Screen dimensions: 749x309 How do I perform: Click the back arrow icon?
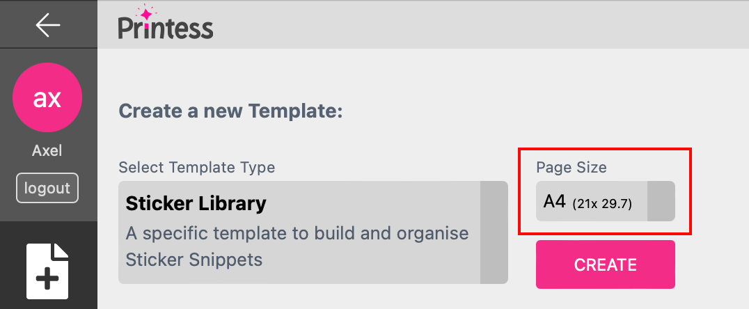(x=48, y=24)
